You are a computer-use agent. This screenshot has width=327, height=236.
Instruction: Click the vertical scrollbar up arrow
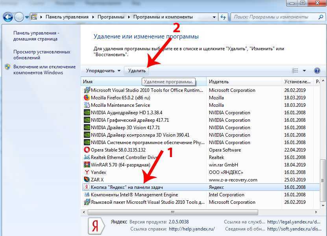click(323, 81)
